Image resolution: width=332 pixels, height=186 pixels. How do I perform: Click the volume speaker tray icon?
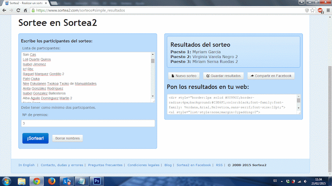pyautogui.click(x=305, y=181)
